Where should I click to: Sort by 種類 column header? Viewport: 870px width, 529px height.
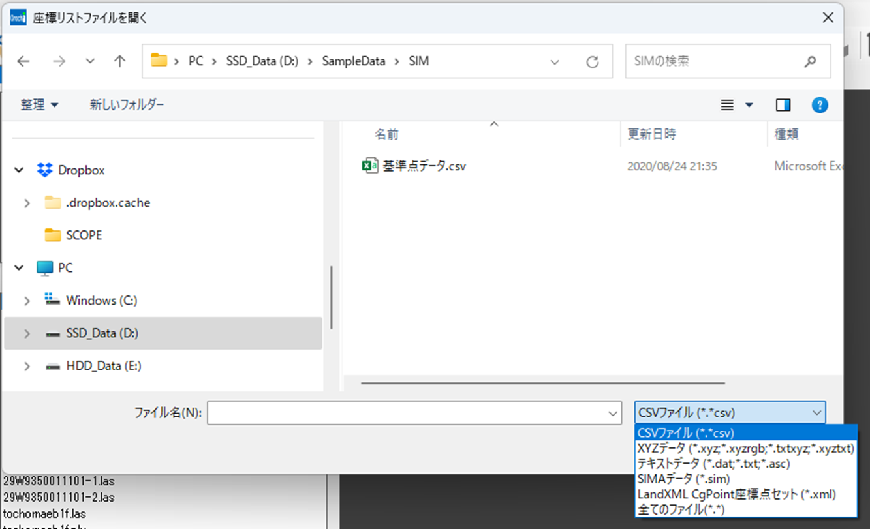[x=786, y=134]
